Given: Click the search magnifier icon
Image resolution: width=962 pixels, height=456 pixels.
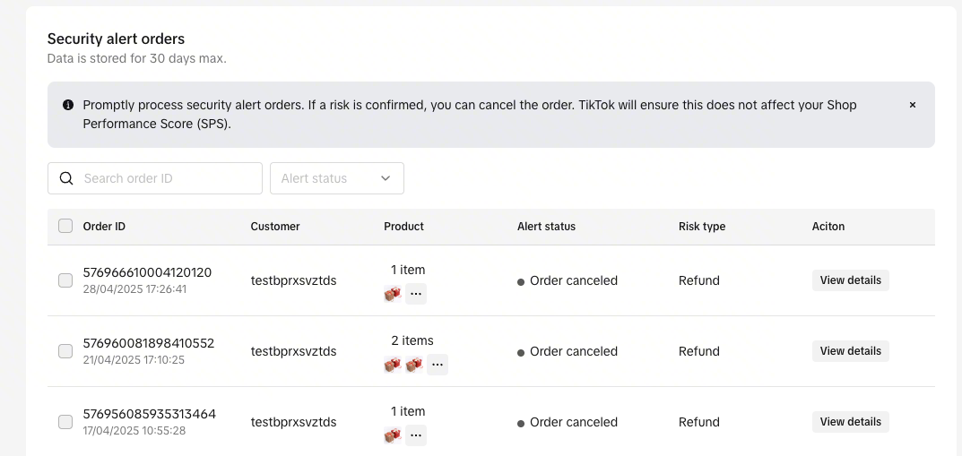Looking at the screenshot, I should click(66, 178).
